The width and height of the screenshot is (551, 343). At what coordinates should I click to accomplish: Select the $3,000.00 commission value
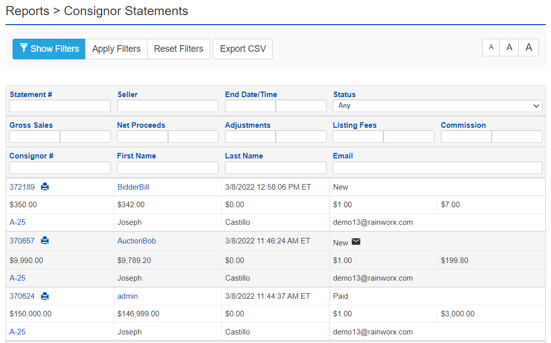457,314
